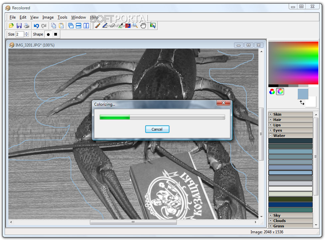Open the Tools menu
Image resolution: width=325 pixels, height=241 pixels.
pyautogui.click(x=62, y=17)
